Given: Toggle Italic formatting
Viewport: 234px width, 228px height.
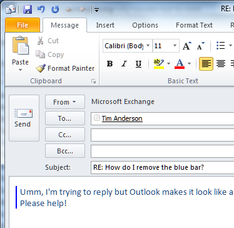Looking at the screenshot, I should 124,64.
